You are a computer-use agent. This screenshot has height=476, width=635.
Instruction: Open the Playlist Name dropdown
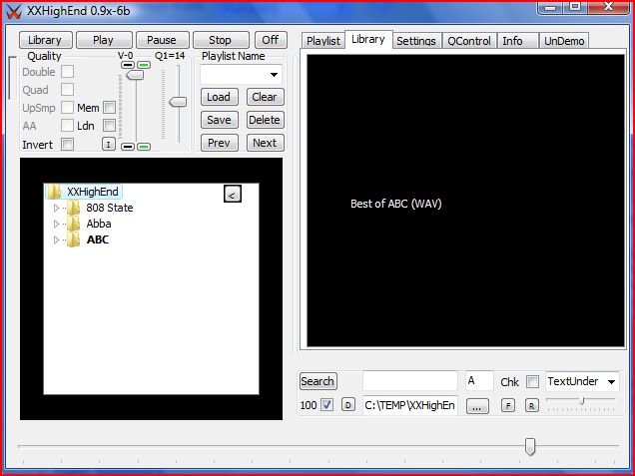pyautogui.click(x=274, y=75)
